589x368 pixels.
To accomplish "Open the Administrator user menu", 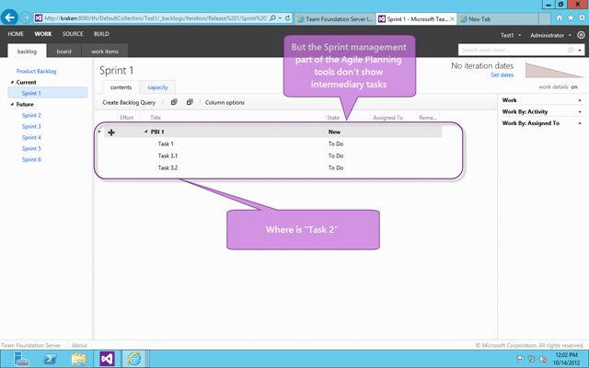I will 550,35.
